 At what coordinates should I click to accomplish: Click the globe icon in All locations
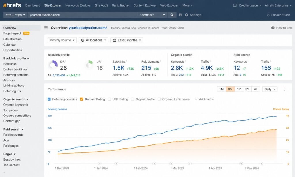[x=82, y=40]
